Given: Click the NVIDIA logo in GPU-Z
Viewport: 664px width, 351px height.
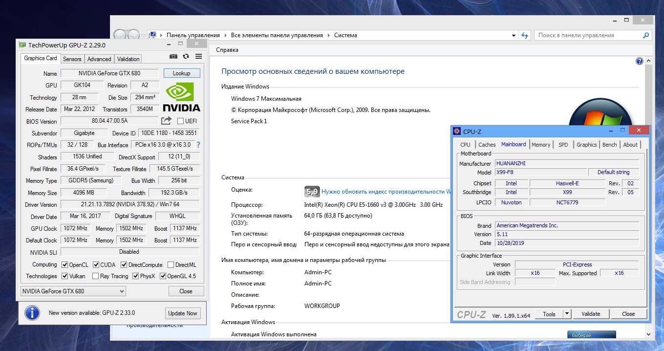Looking at the screenshot, I should click(x=181, y=97).
